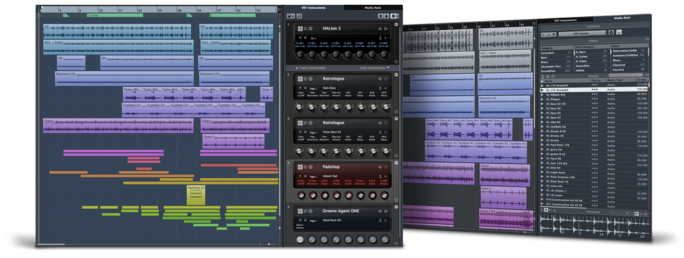The image size is (684, 258).
Task: Click Groove Agent ONE input routing icon
Action: pos(380,211)
